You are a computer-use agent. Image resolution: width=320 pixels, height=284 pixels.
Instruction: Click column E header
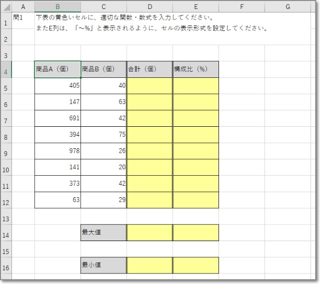click(x=195, y=6)
